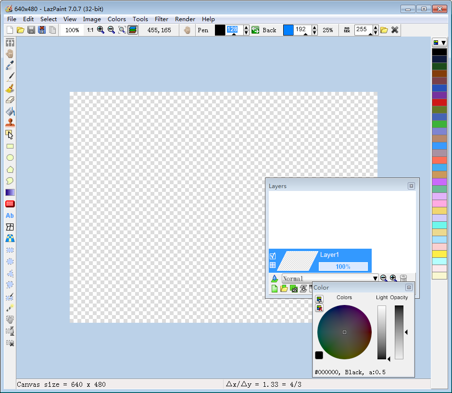Toggle the 'no tex' texture button

tap(347, 30)
